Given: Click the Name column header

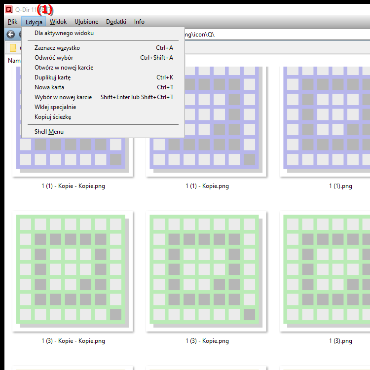Looking at the screenshot, I should 14,61.
